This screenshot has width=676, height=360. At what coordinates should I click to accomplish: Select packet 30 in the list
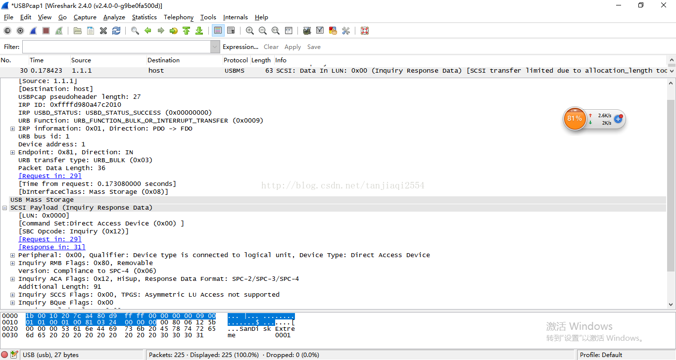click(x=334, y=71)
